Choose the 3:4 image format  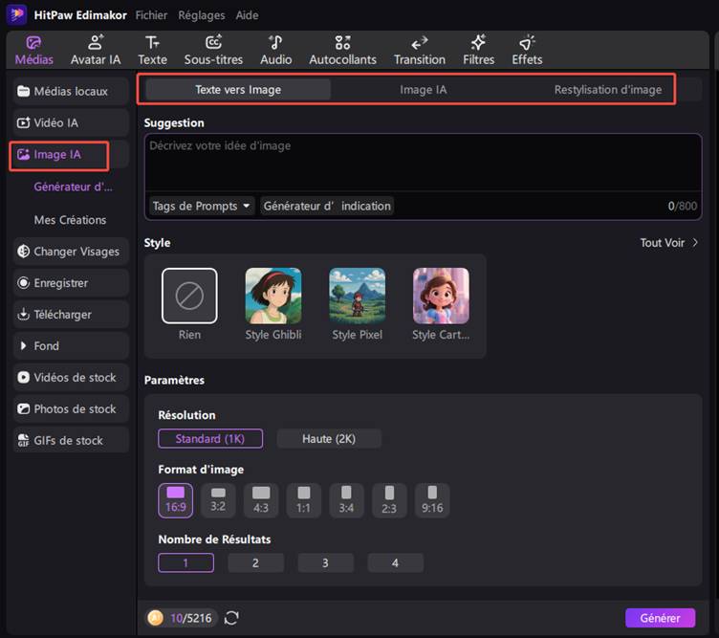coord(346,500)
